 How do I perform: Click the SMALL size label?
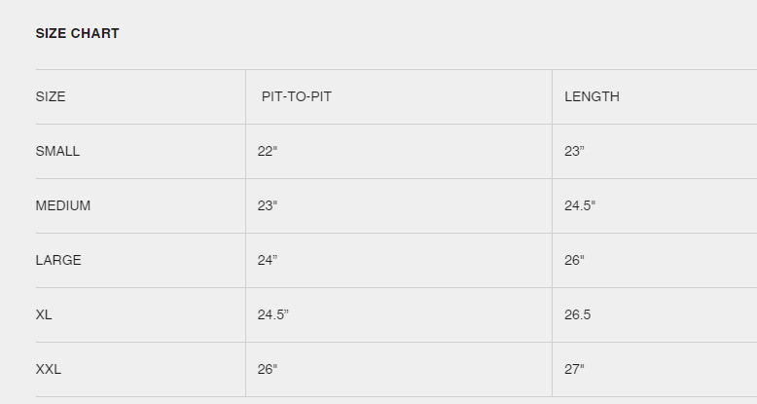pos(57,151)
